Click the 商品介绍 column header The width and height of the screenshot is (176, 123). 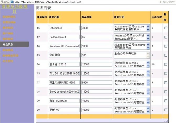(x=119, y=17)
